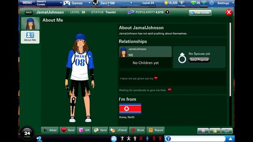Go back with the BACK button
This screenshot has height=142, width=253.
pyautogui.click(x=29, y=12)
